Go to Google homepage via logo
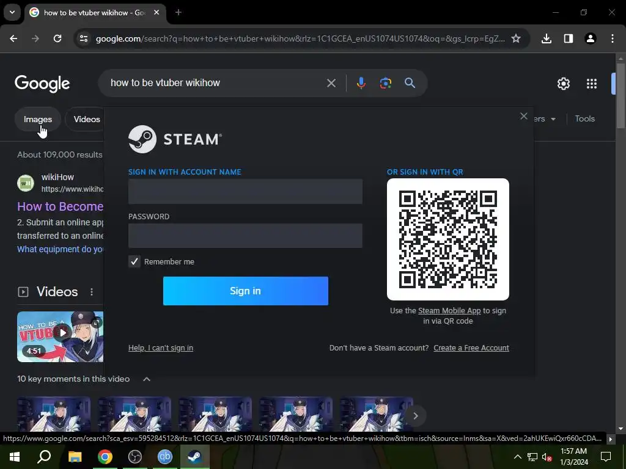Image resolution: width=626 pixels, height=469 pixels. pos(42,83)
